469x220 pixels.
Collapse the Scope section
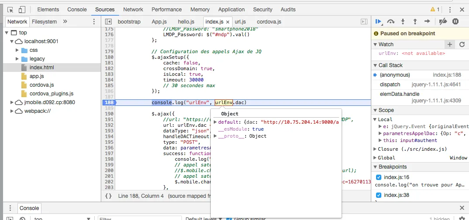click(x=375, y=110)
